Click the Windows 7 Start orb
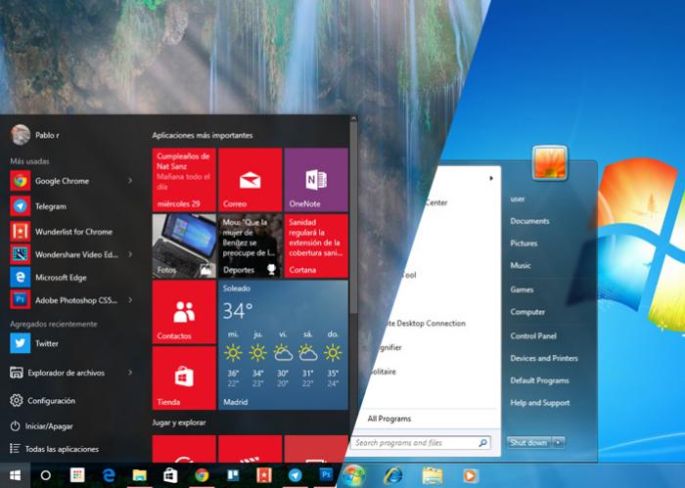 coord(353,474)
